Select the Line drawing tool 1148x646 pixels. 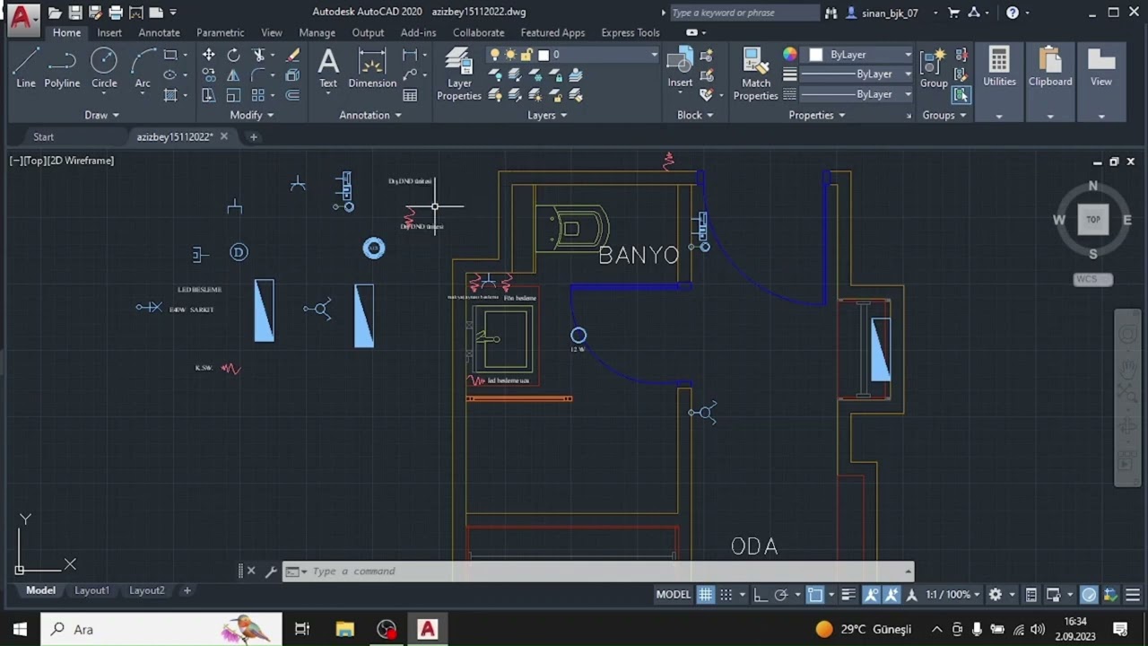(x=26, y=68)
